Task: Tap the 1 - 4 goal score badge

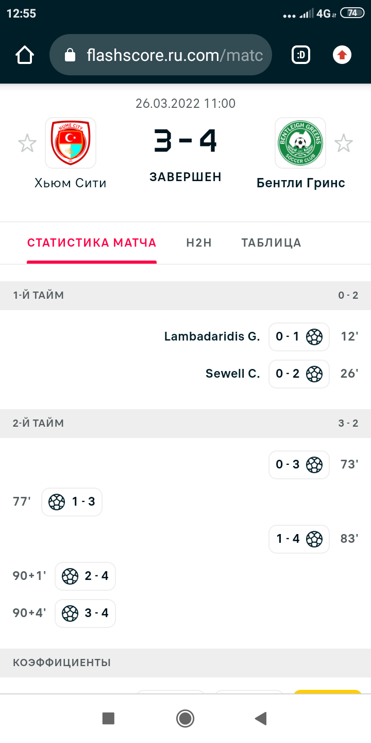Action: tap(288, 539)
